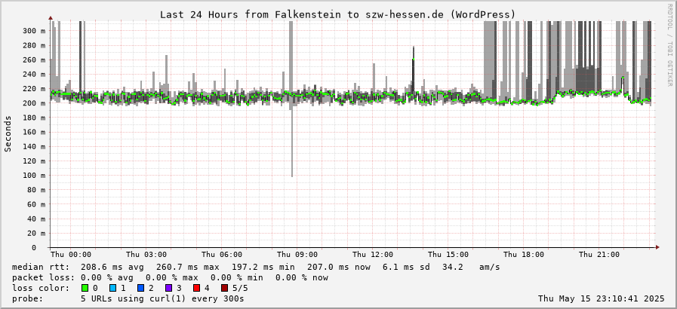Screen dimensions: 677x309
Task: Click the '207.0 ms now' value
Action: pos(338,268)
